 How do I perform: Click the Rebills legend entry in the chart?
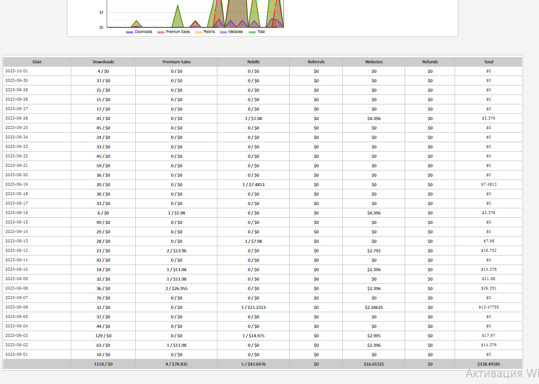coord(205,32)
